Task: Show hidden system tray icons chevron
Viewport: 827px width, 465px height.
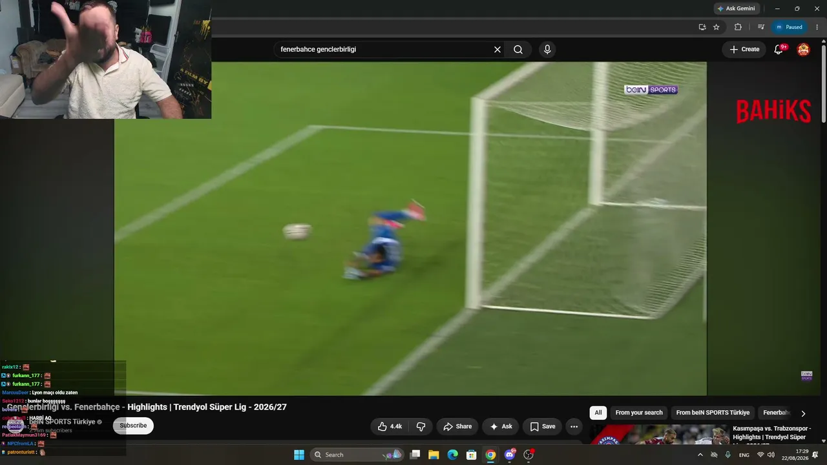Action: pyautogui.click(x=700, y=455)
